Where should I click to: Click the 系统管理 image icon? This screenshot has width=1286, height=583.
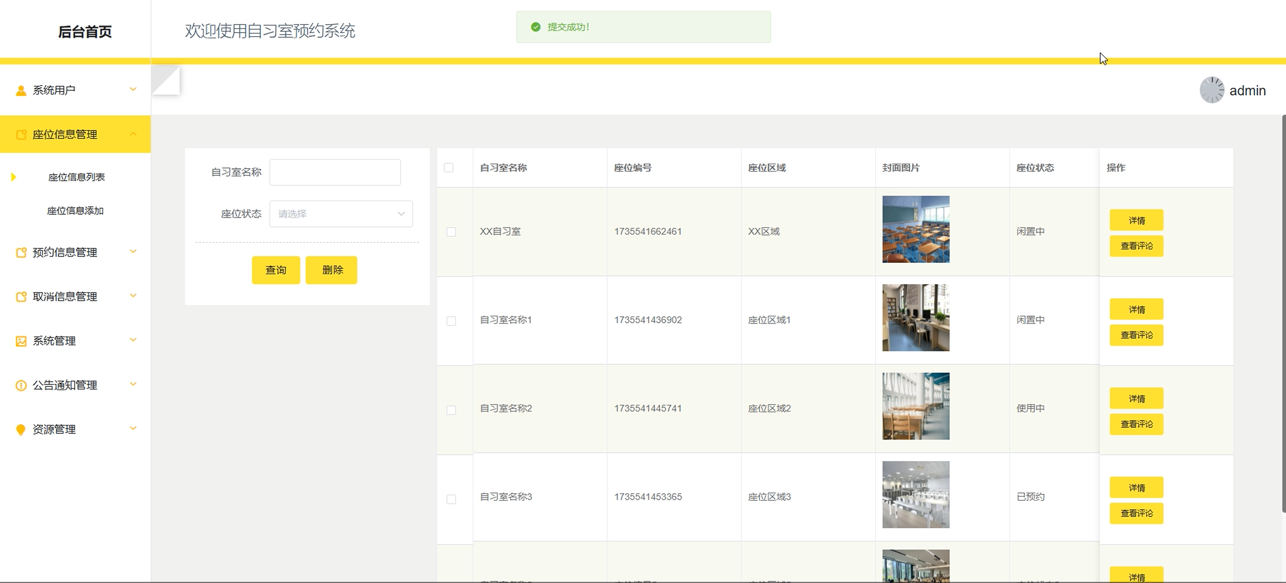[x=21, y=341]
